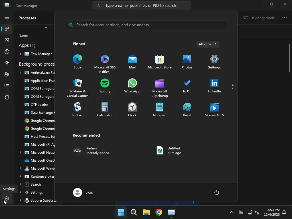The image size is (292, 219).
Task: Open taskbar Search icon
Action: [x=133, y=212]
